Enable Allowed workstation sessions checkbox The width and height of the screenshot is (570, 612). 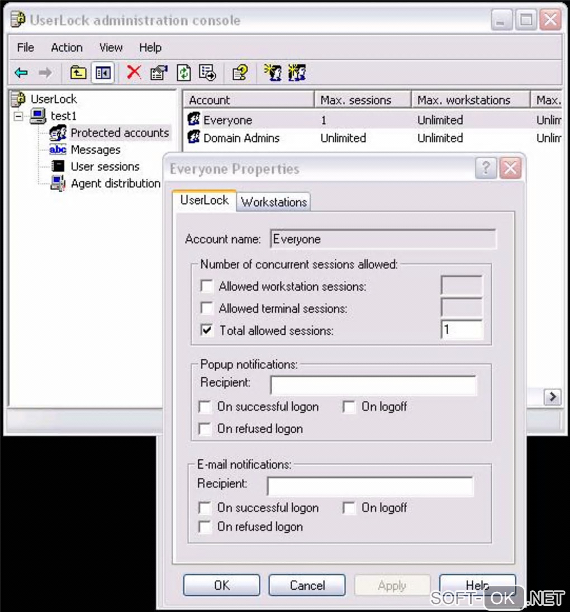click(206, 286)
